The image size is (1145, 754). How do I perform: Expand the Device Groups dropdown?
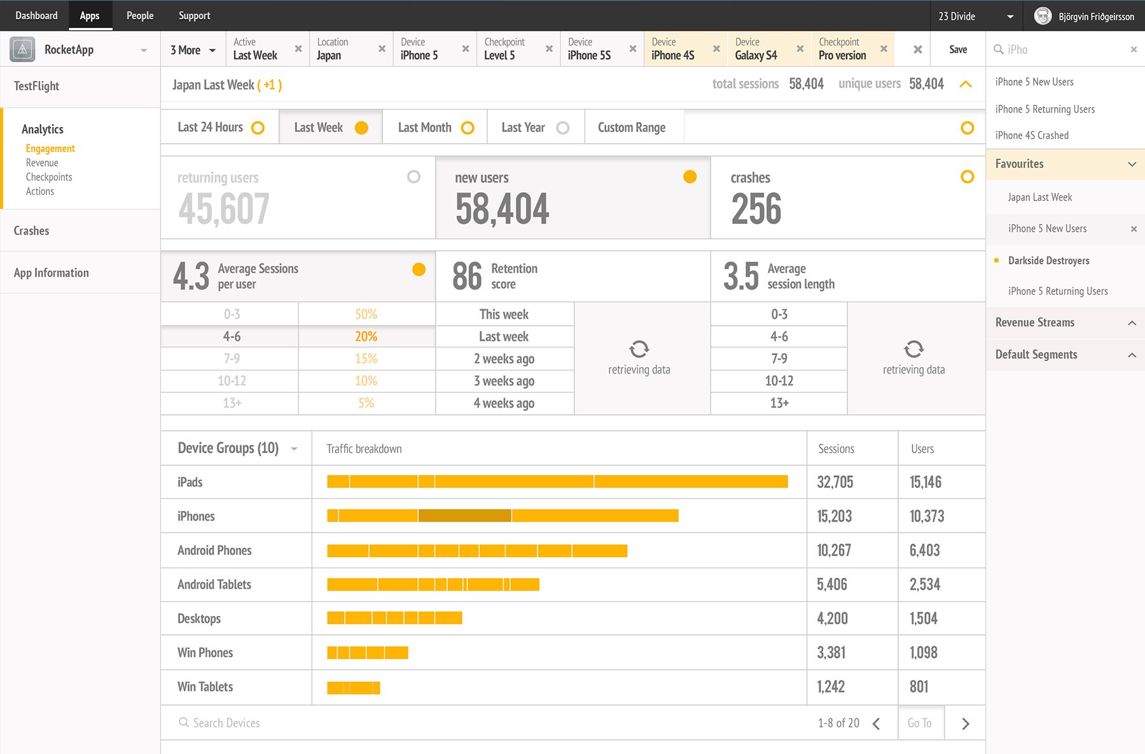294,449
